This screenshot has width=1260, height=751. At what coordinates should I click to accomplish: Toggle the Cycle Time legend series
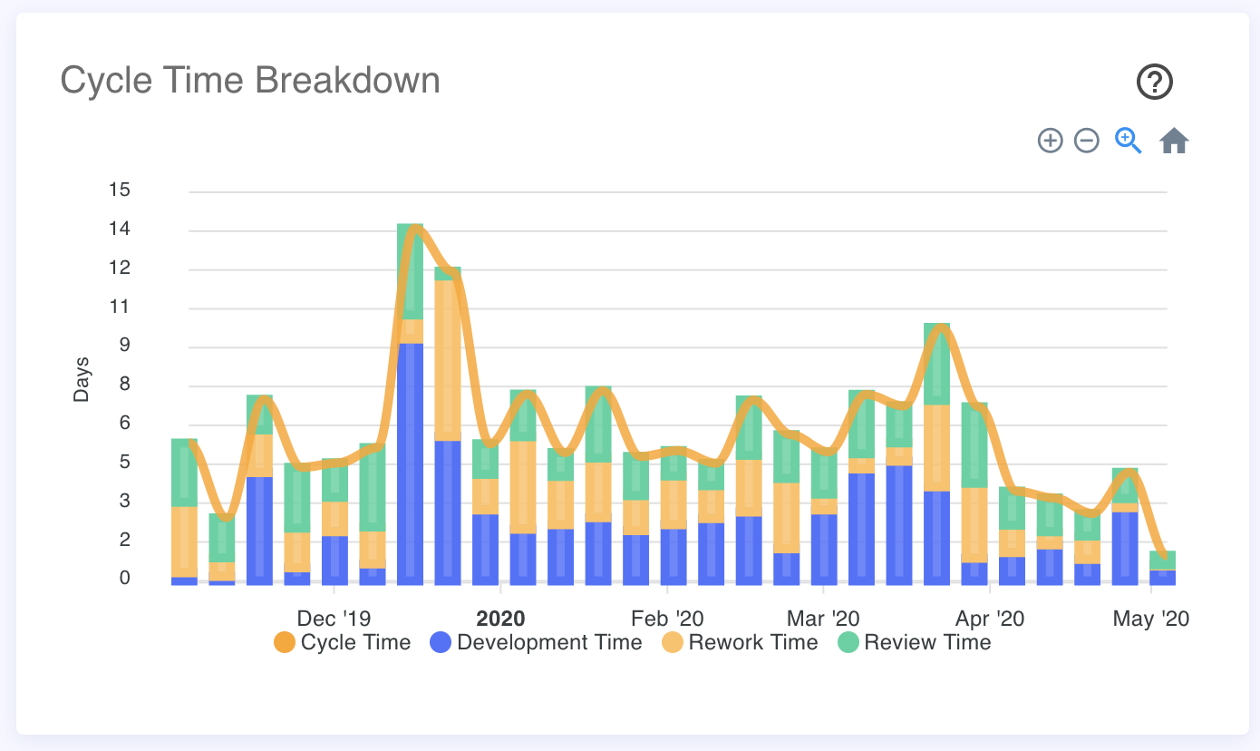[x=342, y=643]
